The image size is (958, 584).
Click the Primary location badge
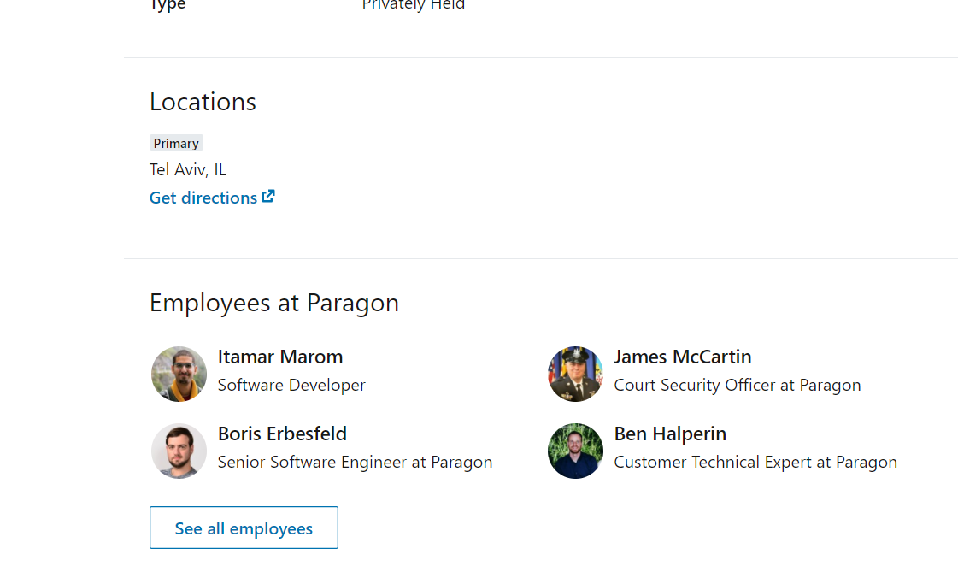point(176,143)
